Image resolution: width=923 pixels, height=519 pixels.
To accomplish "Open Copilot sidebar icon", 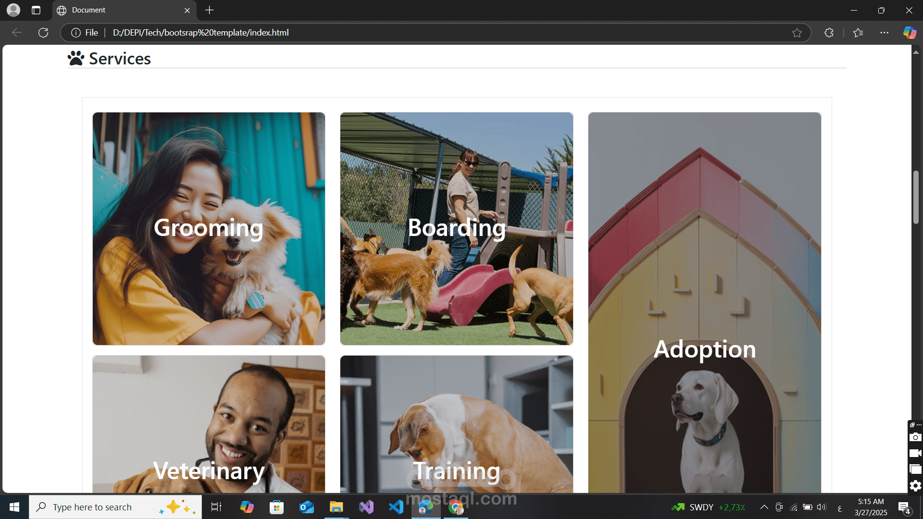I will pyautogui.click(x=910, y=33).
